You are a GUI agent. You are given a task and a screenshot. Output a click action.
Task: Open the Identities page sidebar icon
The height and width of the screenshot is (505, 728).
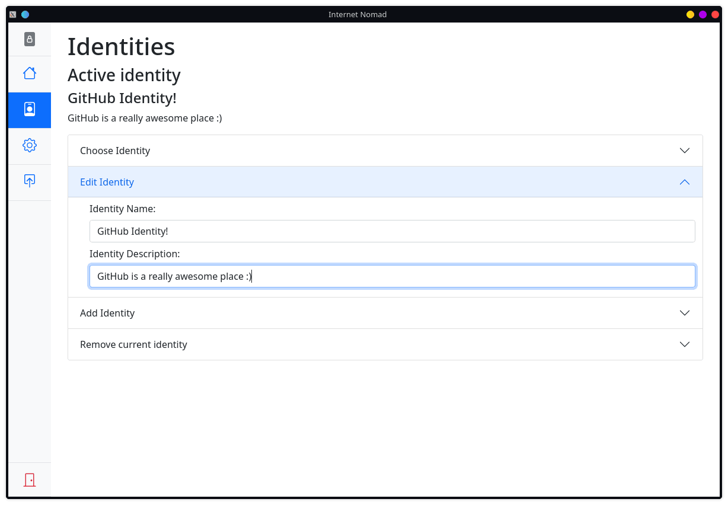tap(30, 110)
